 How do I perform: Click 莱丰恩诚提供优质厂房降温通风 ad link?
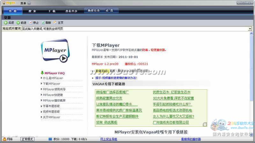(x=119, y=110)
